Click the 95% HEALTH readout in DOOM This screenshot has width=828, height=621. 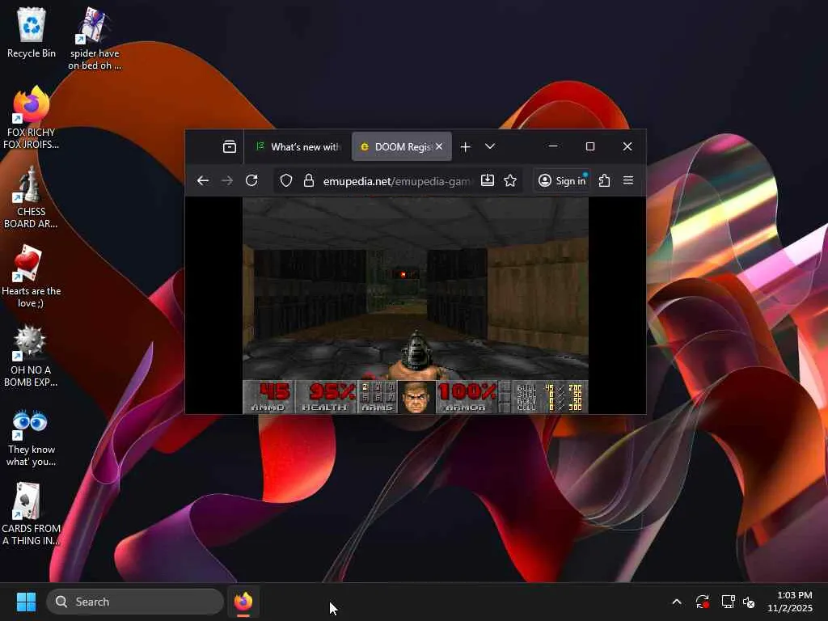tap(327, 396)
